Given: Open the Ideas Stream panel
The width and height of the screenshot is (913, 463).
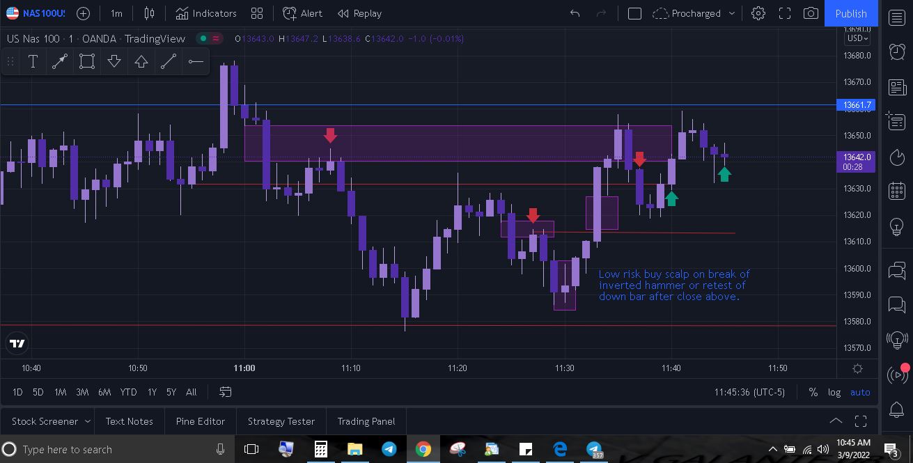Looking at the screenshot, I should click(x=897, y=340).
